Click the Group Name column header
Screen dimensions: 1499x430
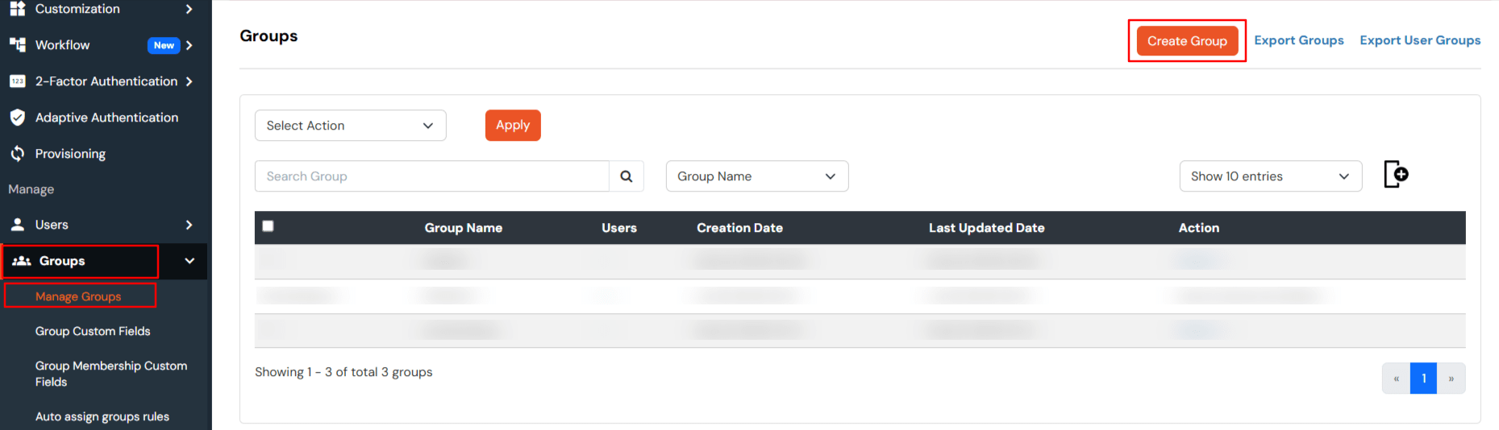pyautogui.click(x=464, y=228)
